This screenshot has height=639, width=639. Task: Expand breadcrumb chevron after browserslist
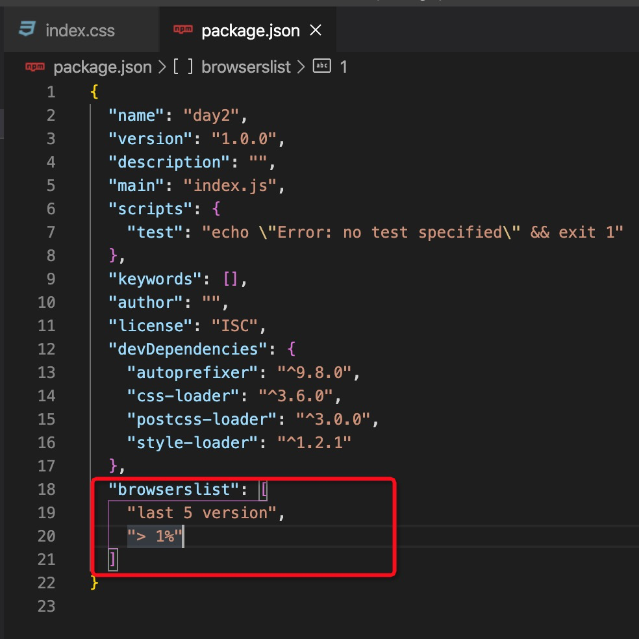tap(301, 67)
